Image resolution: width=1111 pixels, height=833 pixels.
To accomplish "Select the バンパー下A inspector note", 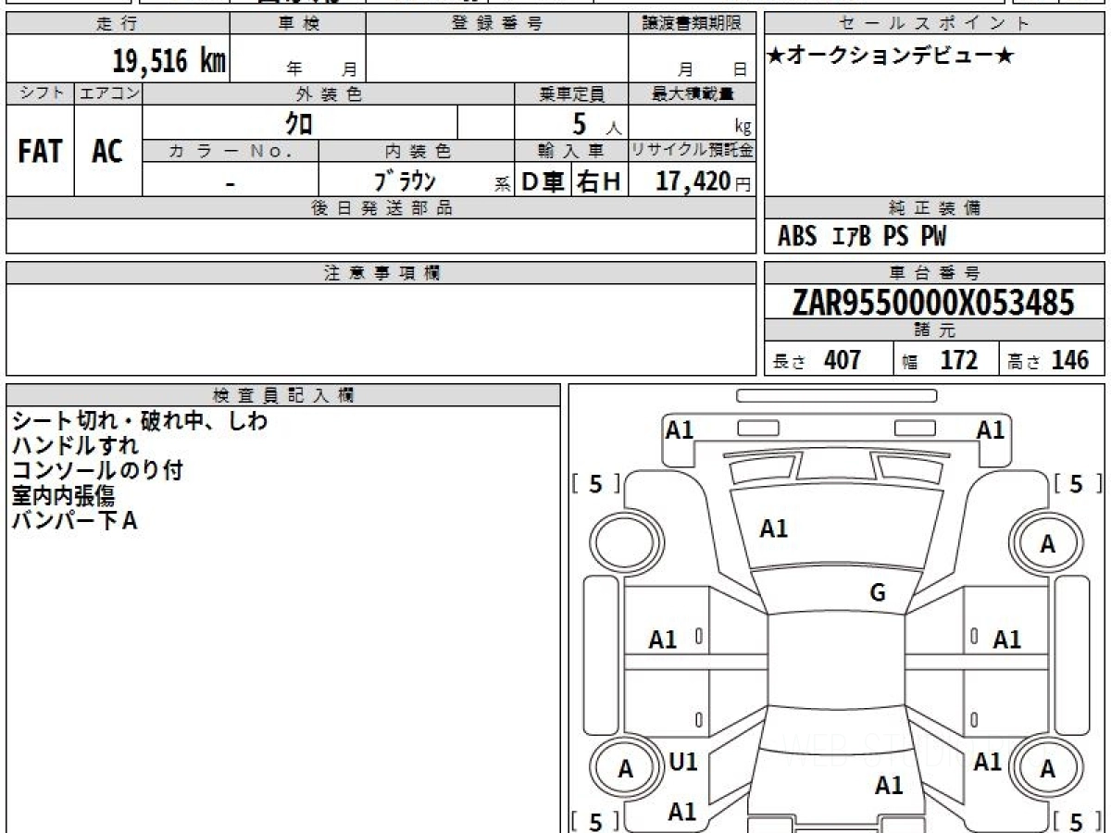I will pyautogui.click(x=75, y=521).
